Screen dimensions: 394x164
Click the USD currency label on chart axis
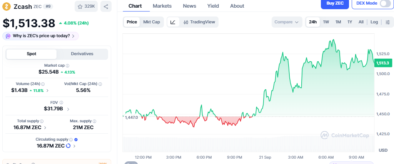383,150
